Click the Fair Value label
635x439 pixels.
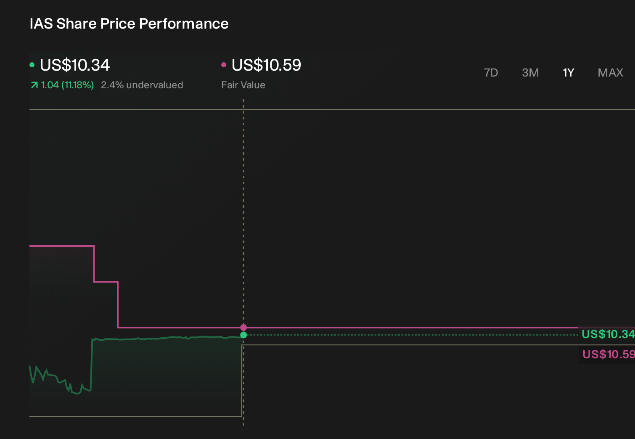pos(243,85)
